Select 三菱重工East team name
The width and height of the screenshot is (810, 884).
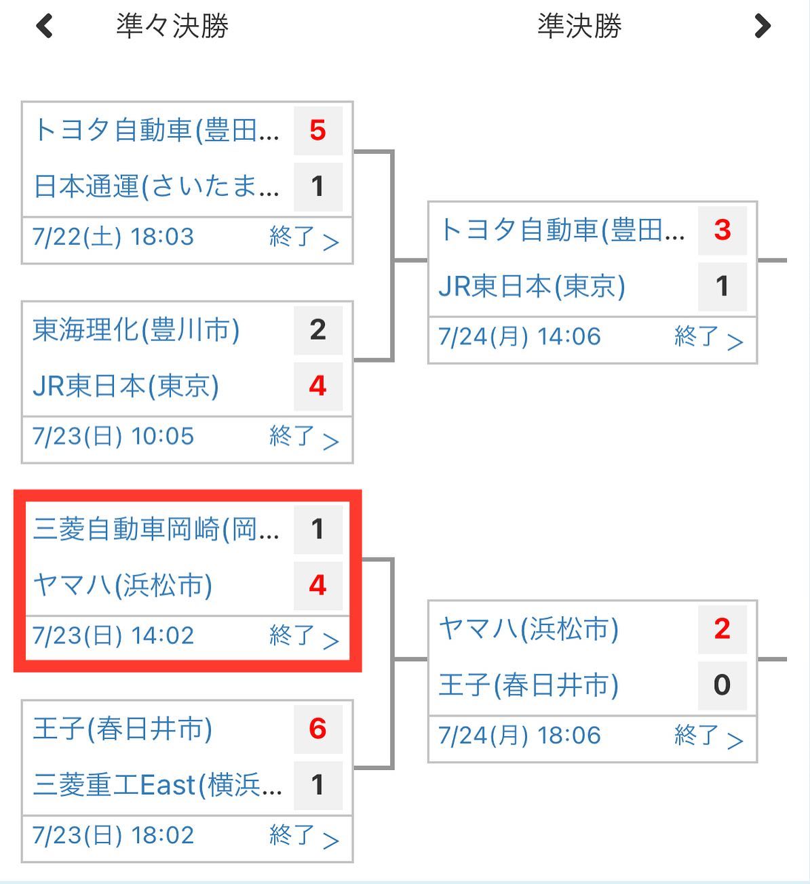coord(157,785)
